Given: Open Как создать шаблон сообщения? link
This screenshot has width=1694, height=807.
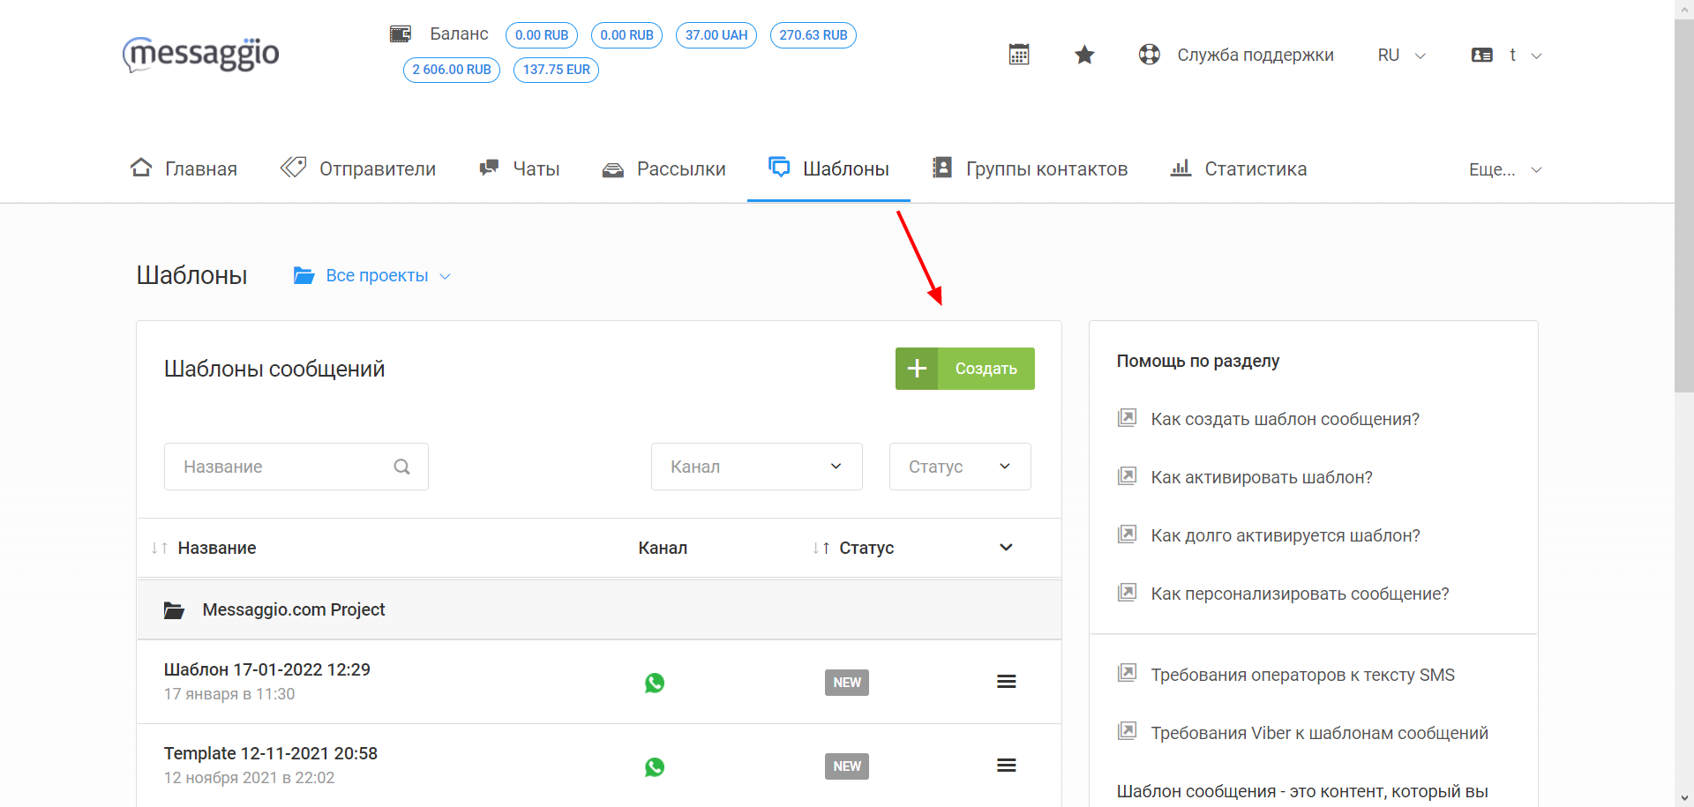Looking at the screenshot, I should (1285, 419).
